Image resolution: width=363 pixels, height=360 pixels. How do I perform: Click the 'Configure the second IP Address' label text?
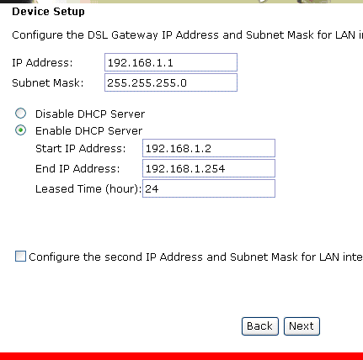(195, 257)
